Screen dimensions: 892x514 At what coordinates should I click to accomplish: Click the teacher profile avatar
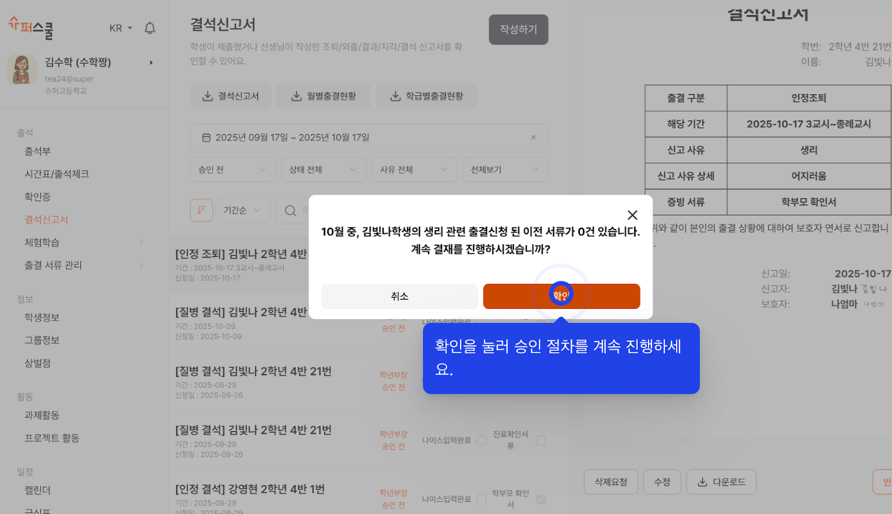(x=22, y=70)
